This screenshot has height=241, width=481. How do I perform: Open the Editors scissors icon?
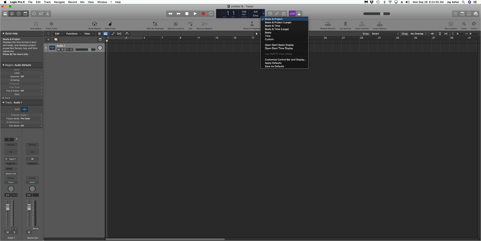47,14
